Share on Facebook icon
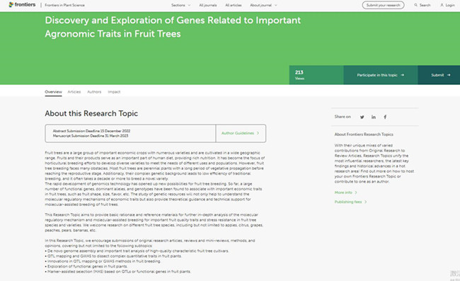Viewport: 460px width, 281px height. coord(385,117)
